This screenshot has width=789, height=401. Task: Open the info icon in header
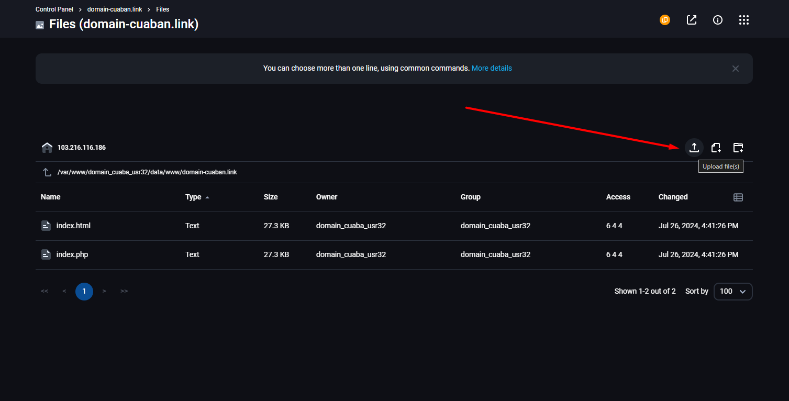(718, 20)
